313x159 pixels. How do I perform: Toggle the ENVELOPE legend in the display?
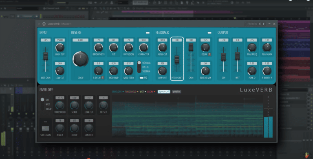point(118,91)
